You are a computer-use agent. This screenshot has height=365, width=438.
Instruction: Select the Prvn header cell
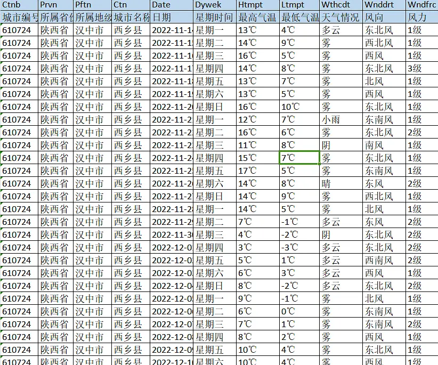[56, 5]
